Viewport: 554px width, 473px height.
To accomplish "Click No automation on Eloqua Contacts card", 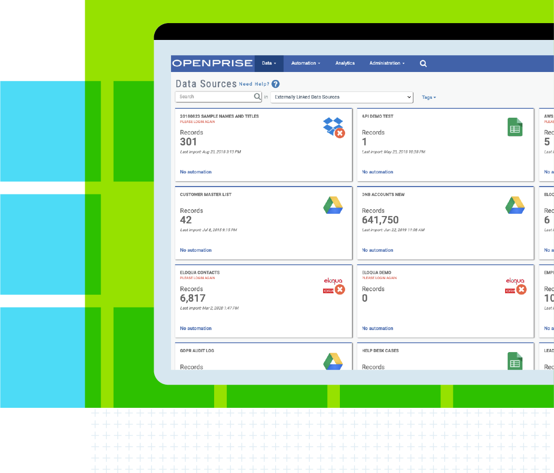I will [x=196, y=328].
